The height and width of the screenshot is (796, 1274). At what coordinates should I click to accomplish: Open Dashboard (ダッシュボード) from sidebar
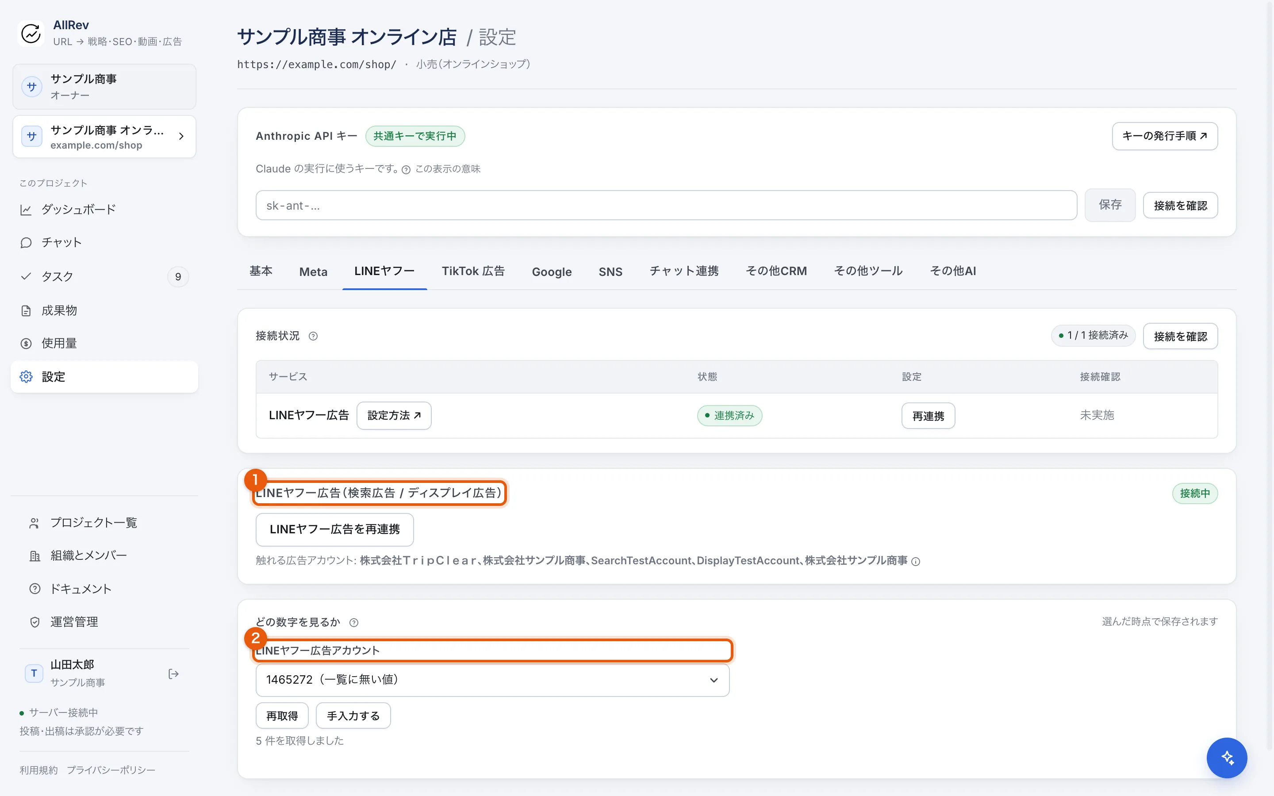(x=104, y=210)
